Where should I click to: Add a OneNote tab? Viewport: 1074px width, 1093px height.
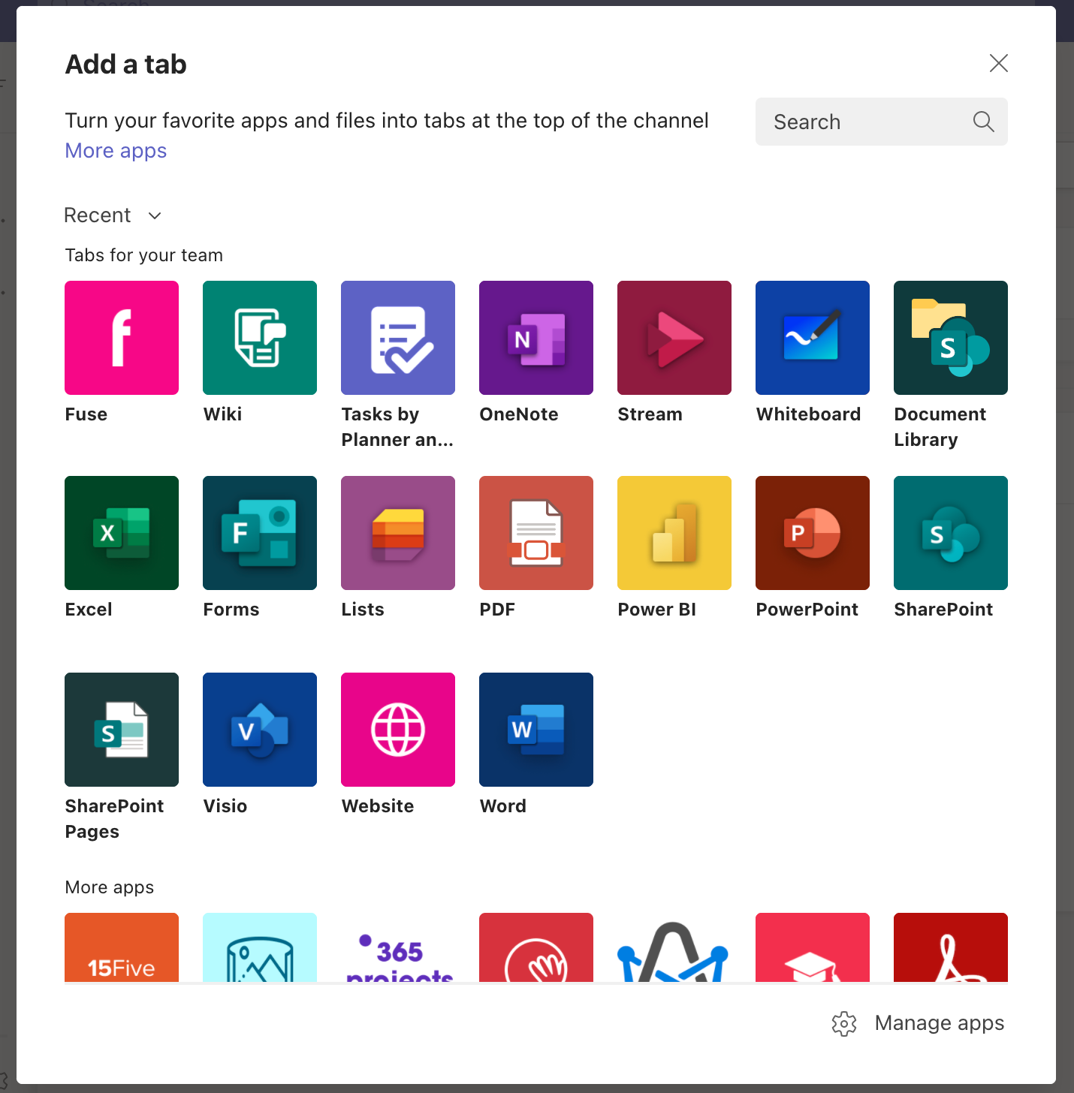coord(535,337)
